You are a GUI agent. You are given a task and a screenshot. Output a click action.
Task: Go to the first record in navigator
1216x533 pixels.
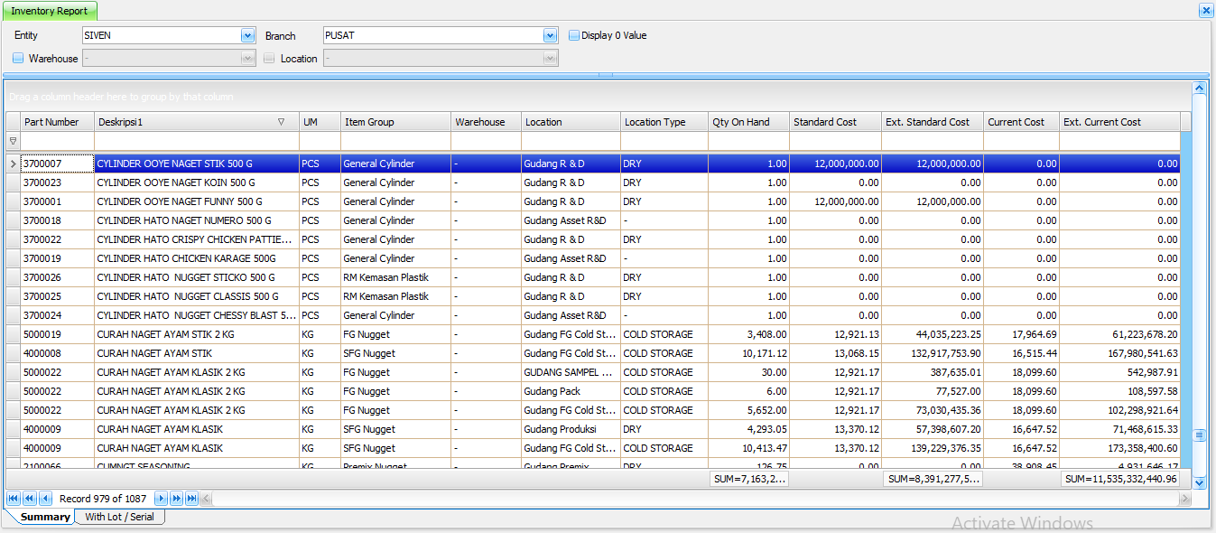pos(13,498)
